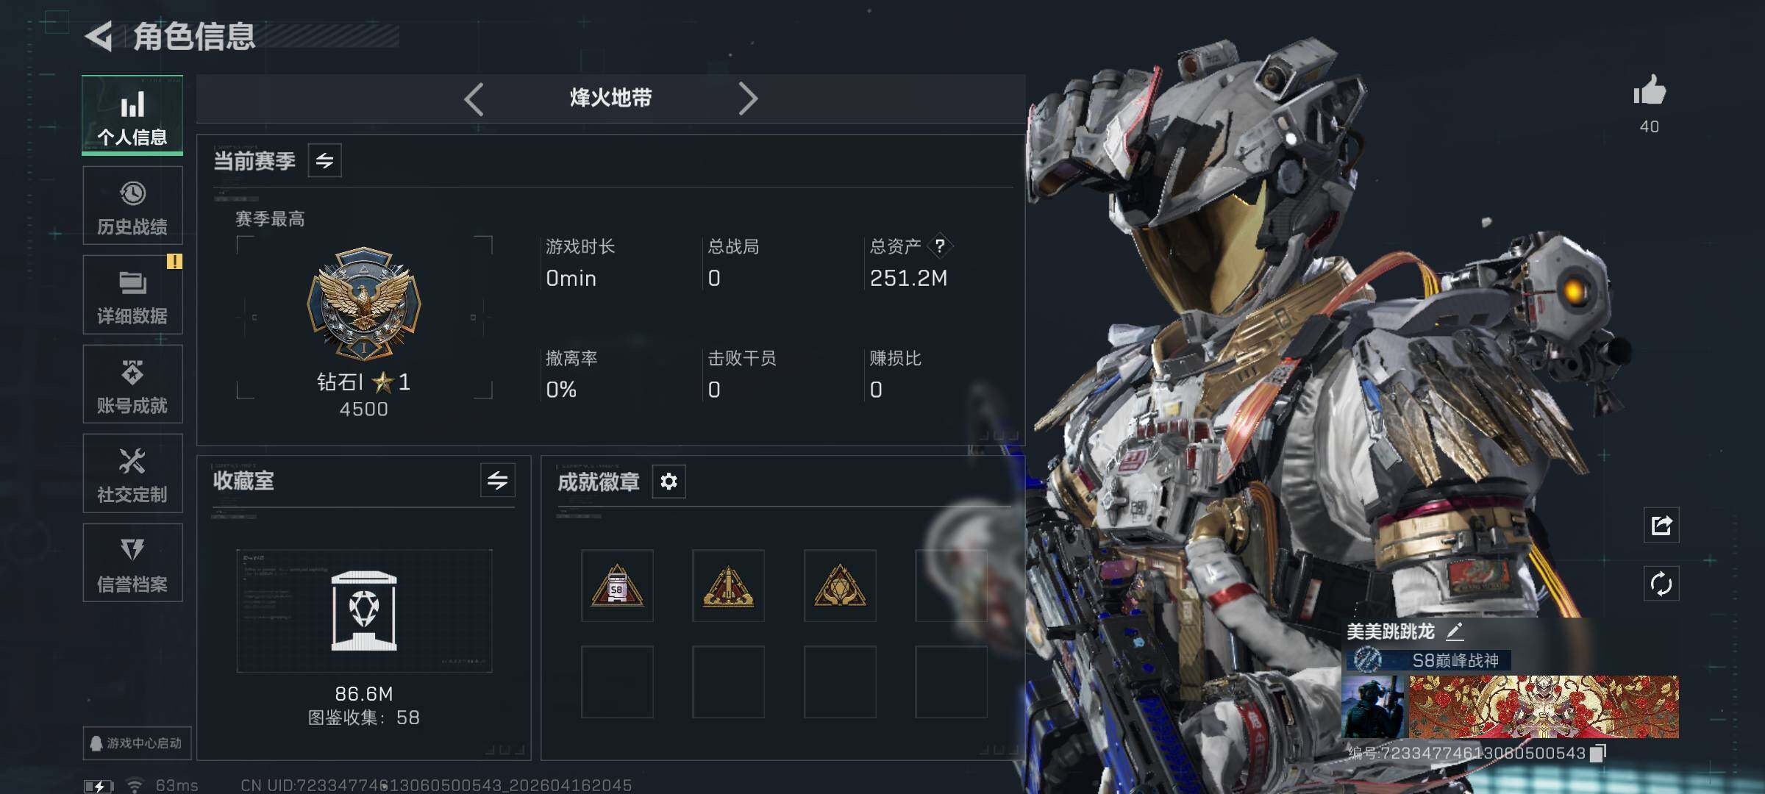Toggle the 当前赛季 season switch button
This screenshot has height=794, width=1765.
(324, 160)
